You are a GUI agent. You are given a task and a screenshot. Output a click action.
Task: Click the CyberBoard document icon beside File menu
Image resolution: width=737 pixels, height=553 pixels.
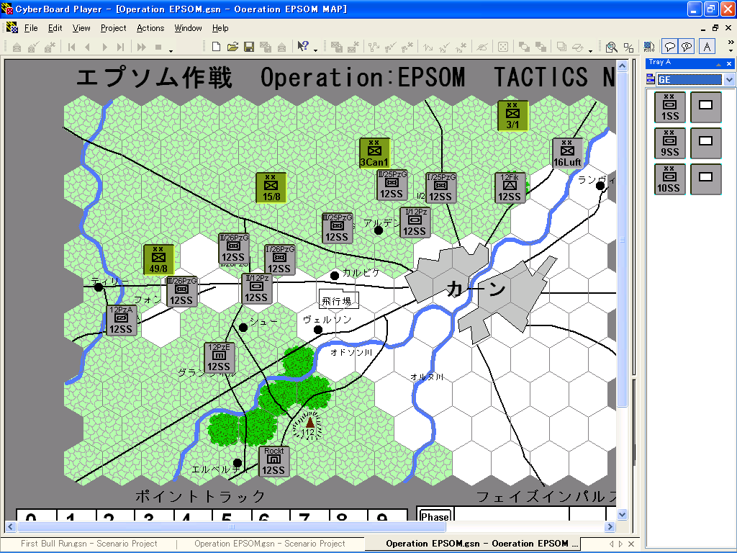coord(12,28)
